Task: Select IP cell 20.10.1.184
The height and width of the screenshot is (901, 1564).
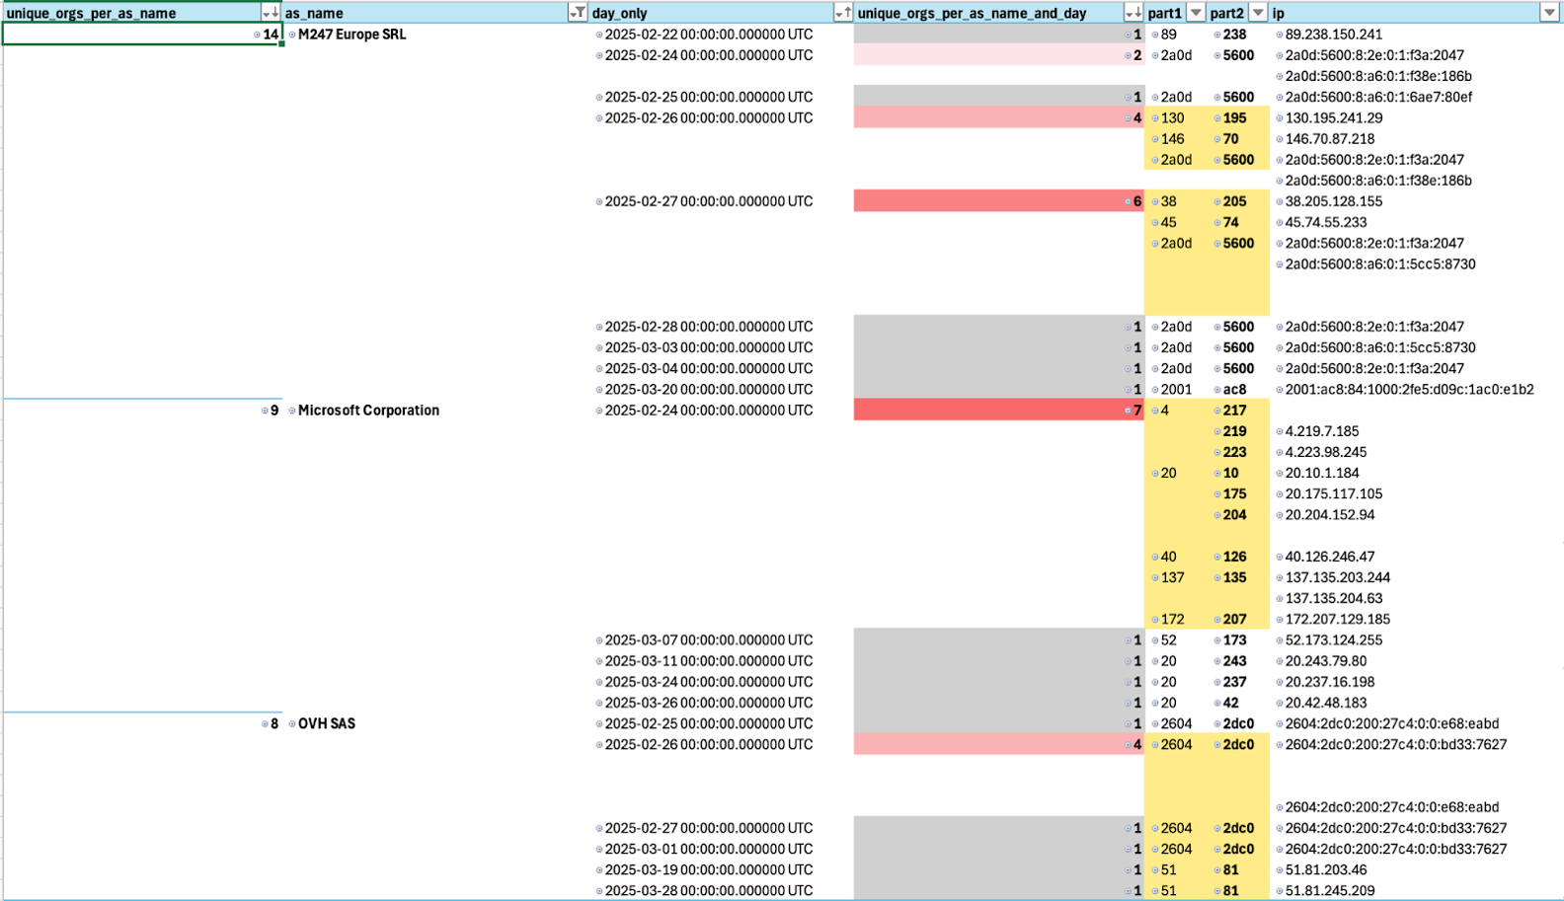Action: pyautogui.click(x=1416, y=474)
